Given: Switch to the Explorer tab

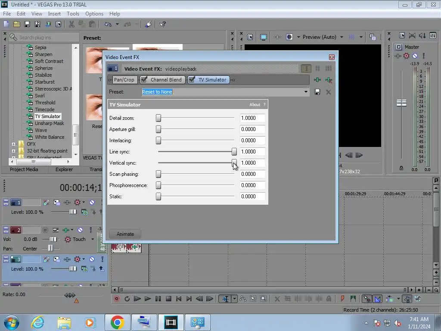Looking at the screenshot, I should click(x=64, y=169).
